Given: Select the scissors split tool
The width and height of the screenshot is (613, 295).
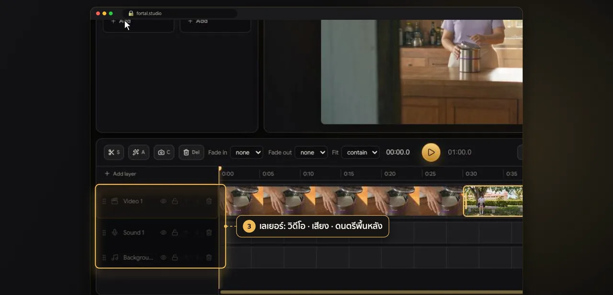Looking at the screenshot, I should coord(114,152).
